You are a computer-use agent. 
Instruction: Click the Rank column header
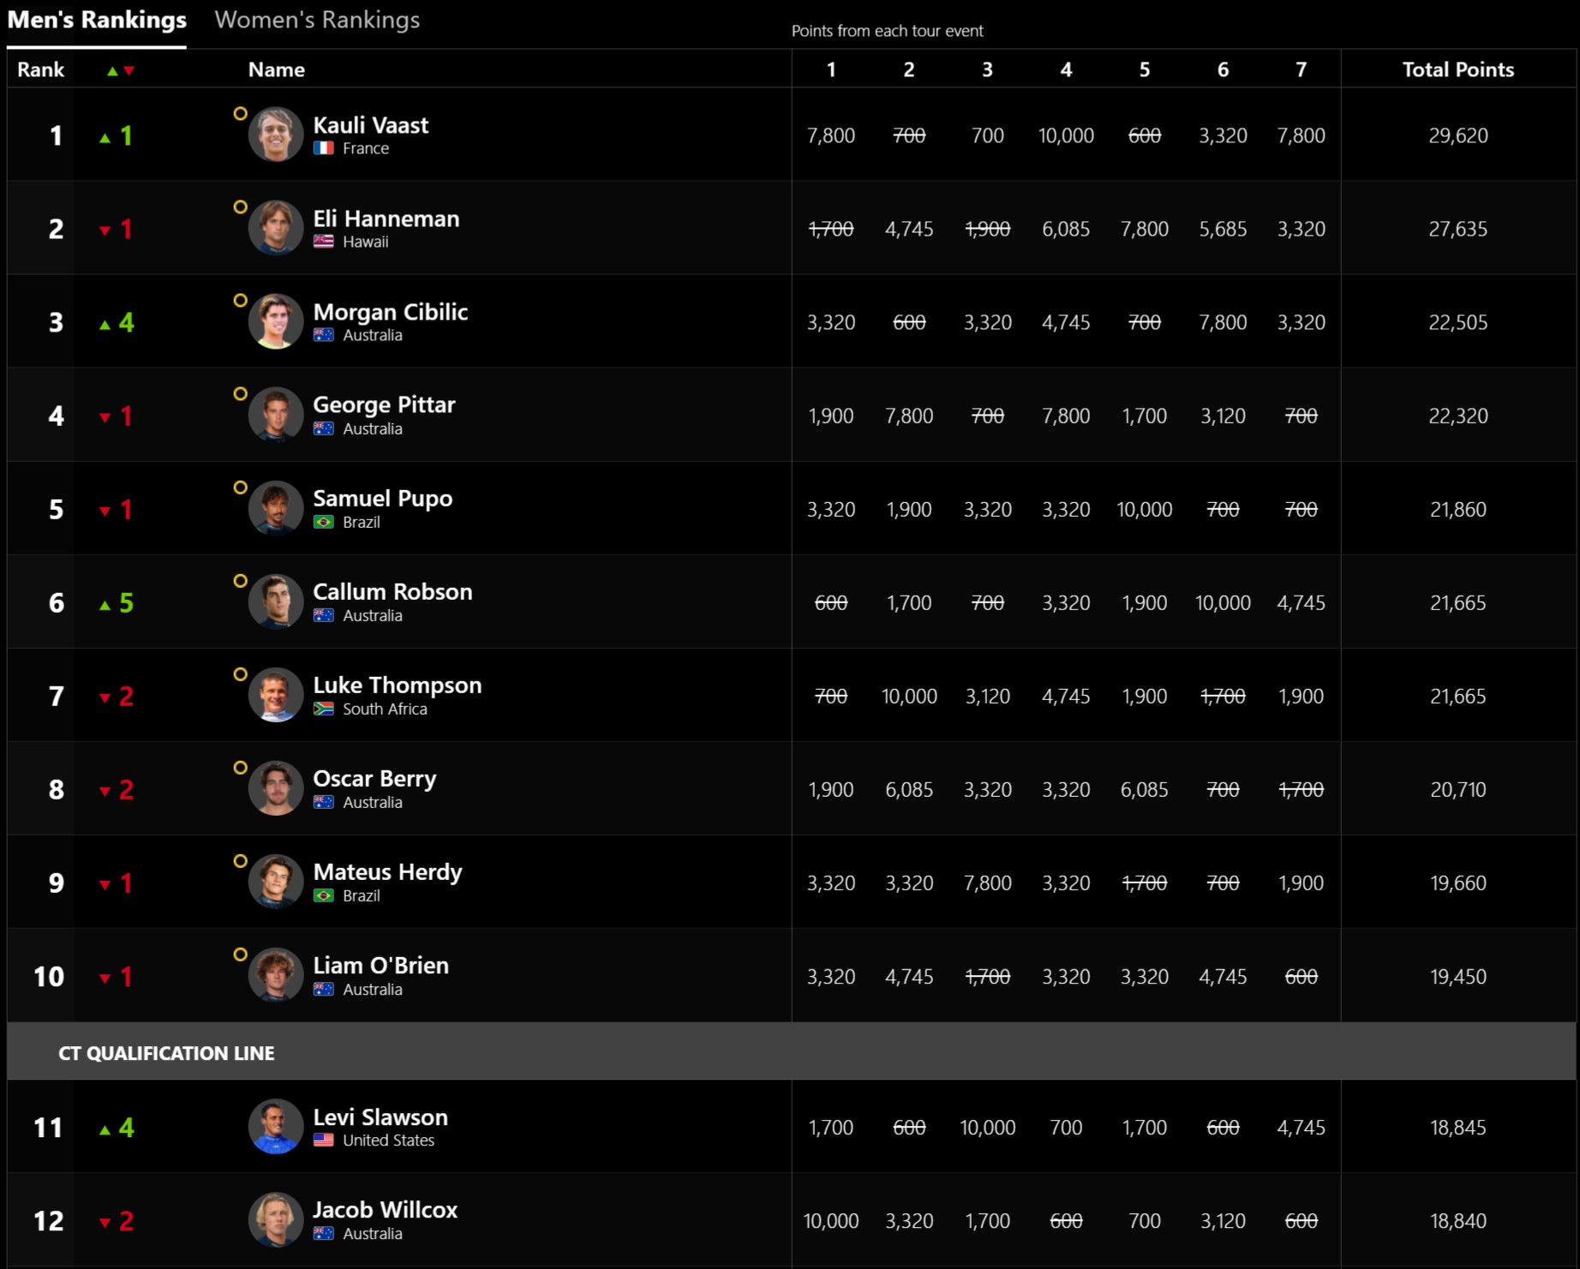40,70
